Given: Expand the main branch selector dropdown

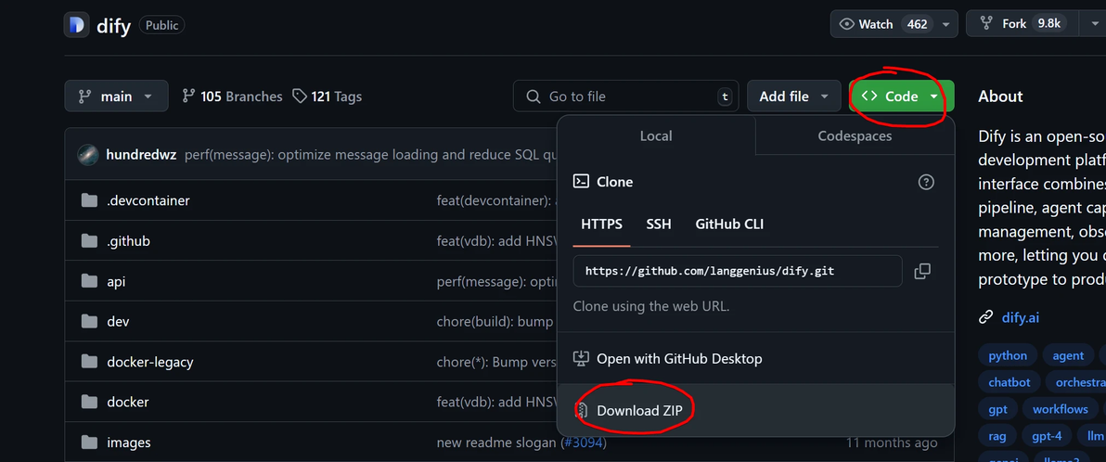Looking at the screenshot, I should (116, 96).
